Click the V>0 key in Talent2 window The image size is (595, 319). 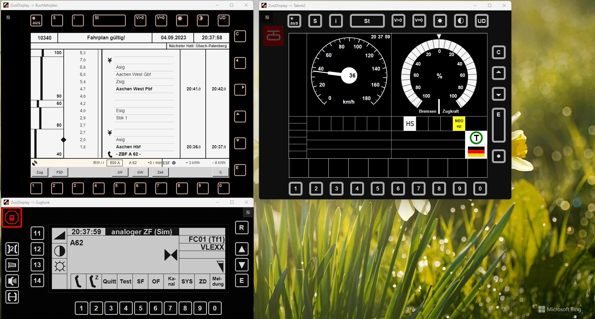click(398, 21)
